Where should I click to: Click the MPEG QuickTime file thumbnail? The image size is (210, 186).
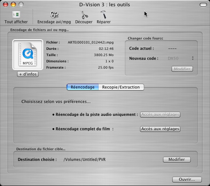coord(28,55)
